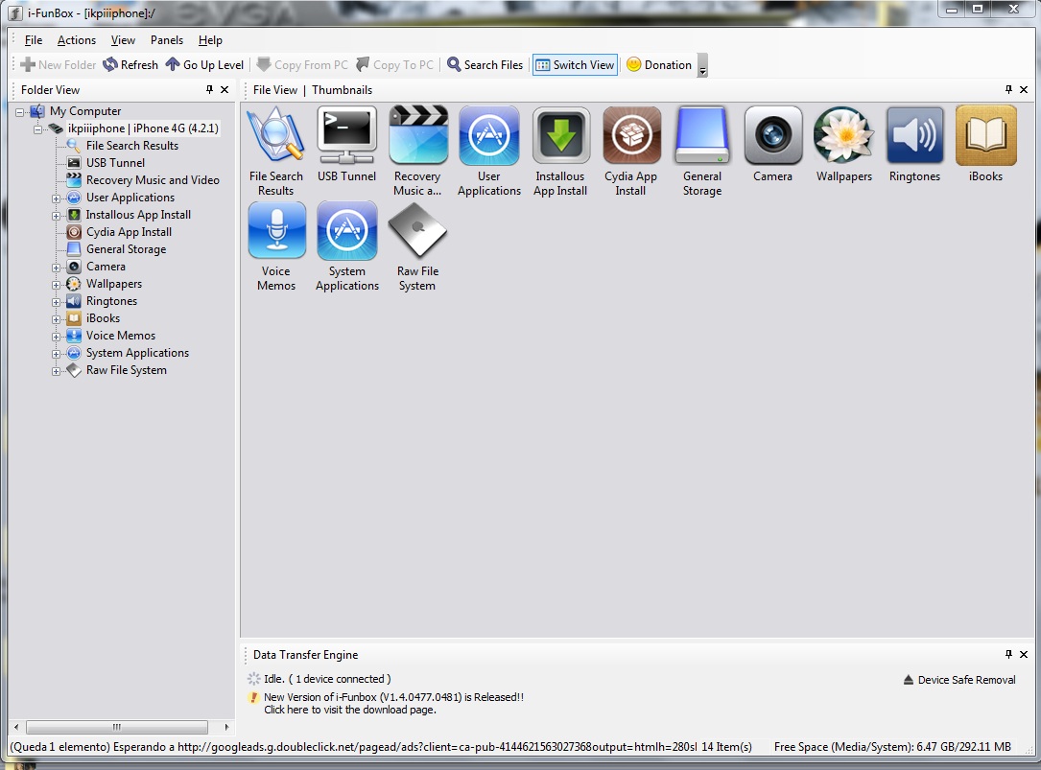Select Cydia App Install tree item
Viewport: 1041px width, 770px height.
tap(129, 232)
